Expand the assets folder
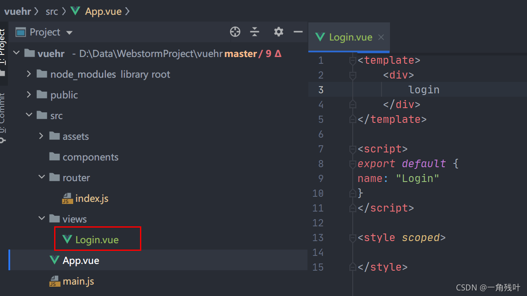The width and height of the screenshot is (527, 296). 41,136
